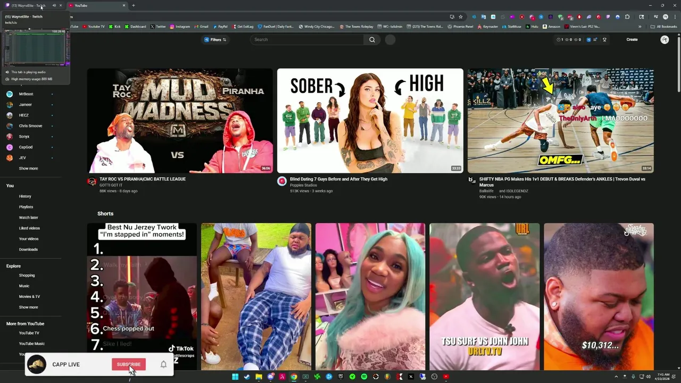The height and width of the screenshot is (383, 681).
Task: Click the notification bell beside Subscribe
Action: click(x=163, y=364)
